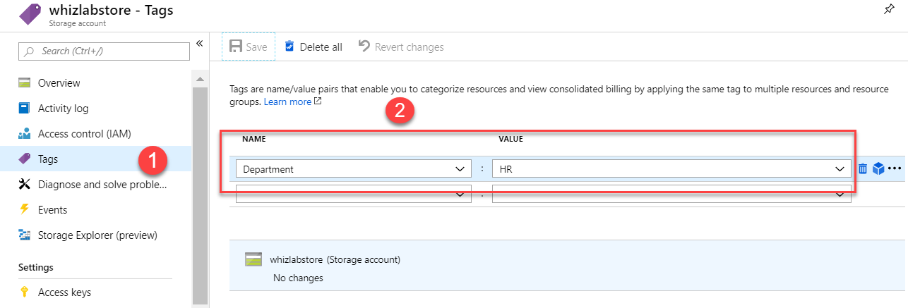
Task: Open Access control (IAM)
Action: click(x=84, y=134)
